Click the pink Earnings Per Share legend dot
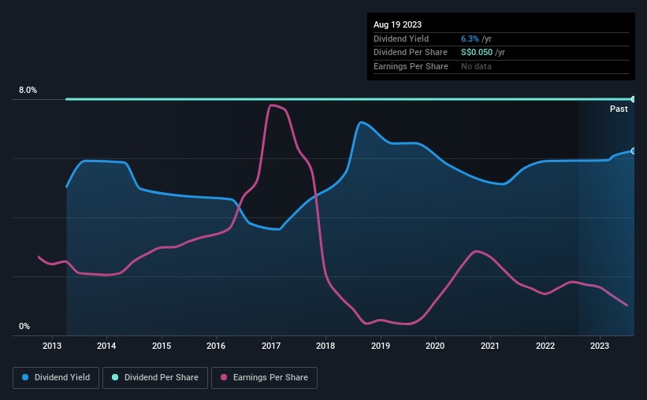The width and height of the screenshot is (647, 400). coord(224,377)
